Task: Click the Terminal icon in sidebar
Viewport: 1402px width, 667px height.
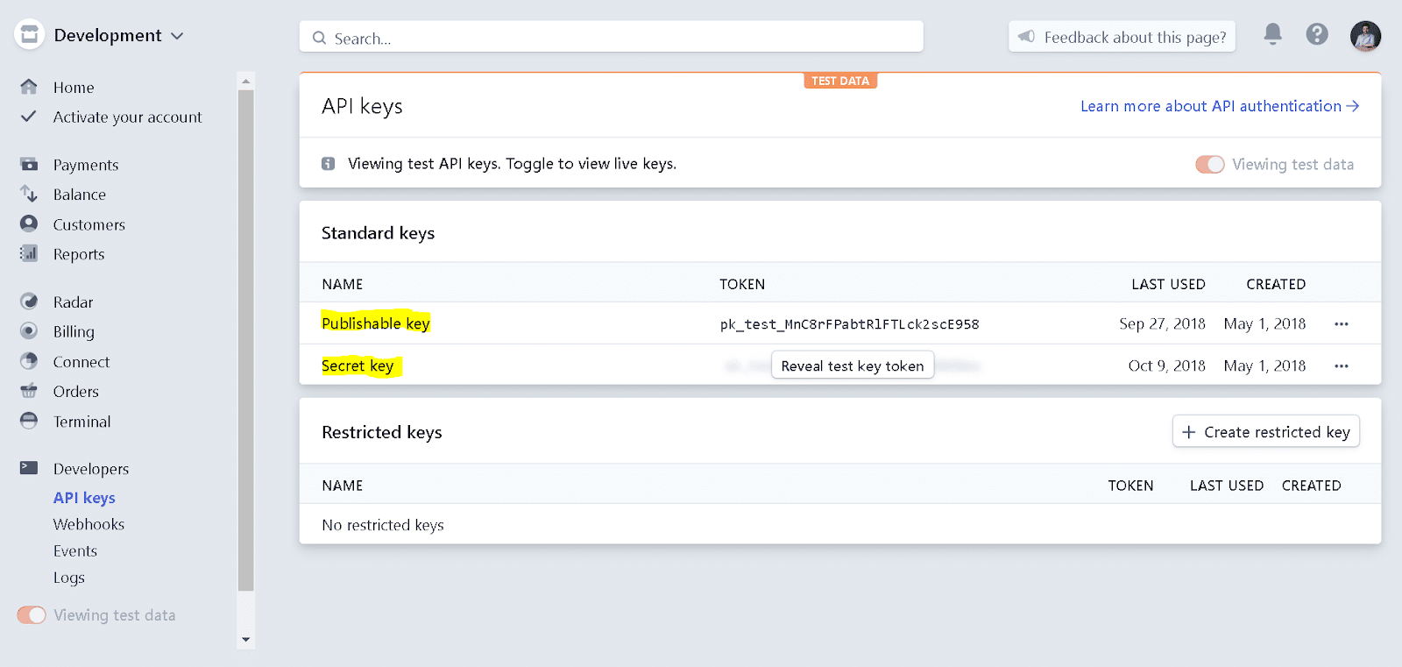Action: pyautogui.click(x=29, y=421)
